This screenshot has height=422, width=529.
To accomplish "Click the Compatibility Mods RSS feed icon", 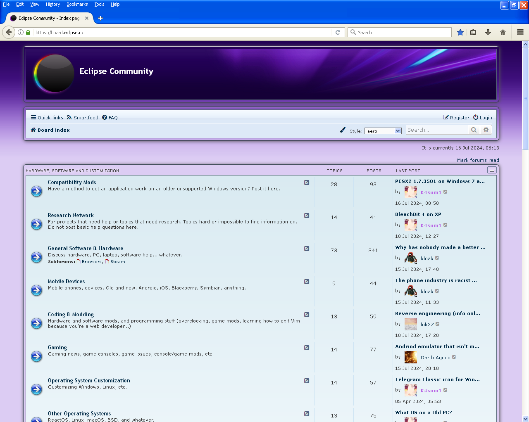I will [307, 183].
